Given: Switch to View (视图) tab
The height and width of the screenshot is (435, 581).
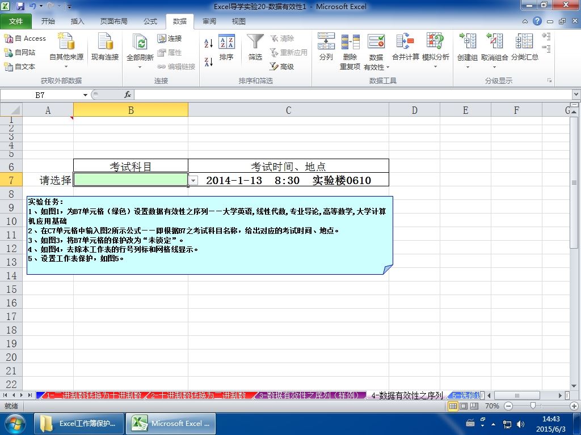Looking at the screenshot, I should click(239, 22).
